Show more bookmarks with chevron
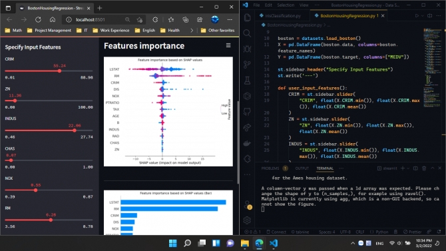 coord(192,30)
